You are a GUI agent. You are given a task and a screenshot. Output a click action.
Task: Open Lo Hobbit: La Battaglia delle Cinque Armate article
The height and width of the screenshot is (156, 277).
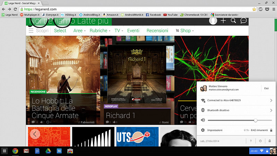pyautogui.click(x=55, y=108)
